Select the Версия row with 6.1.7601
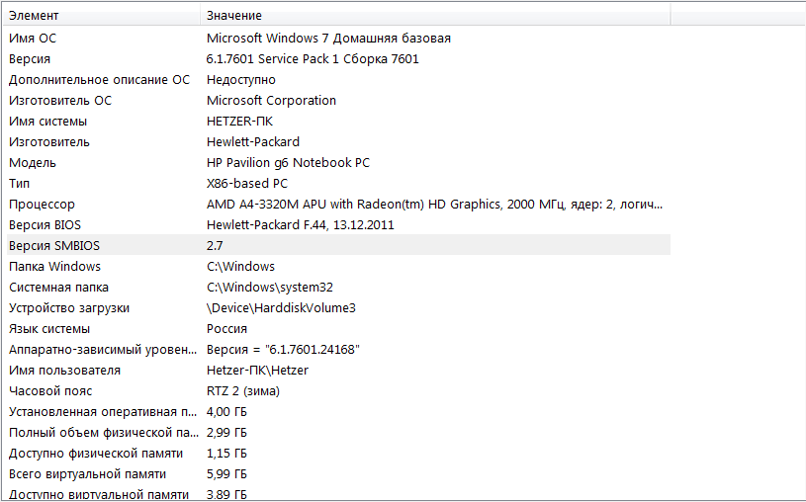This screenshot has height=502, width=806. (x=338, y=58)
